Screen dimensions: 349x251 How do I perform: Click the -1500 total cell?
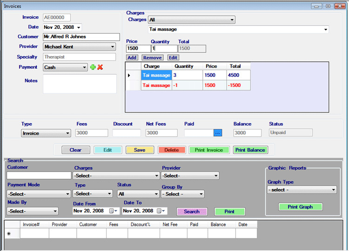pyautogui.click(x=238, y=86)
